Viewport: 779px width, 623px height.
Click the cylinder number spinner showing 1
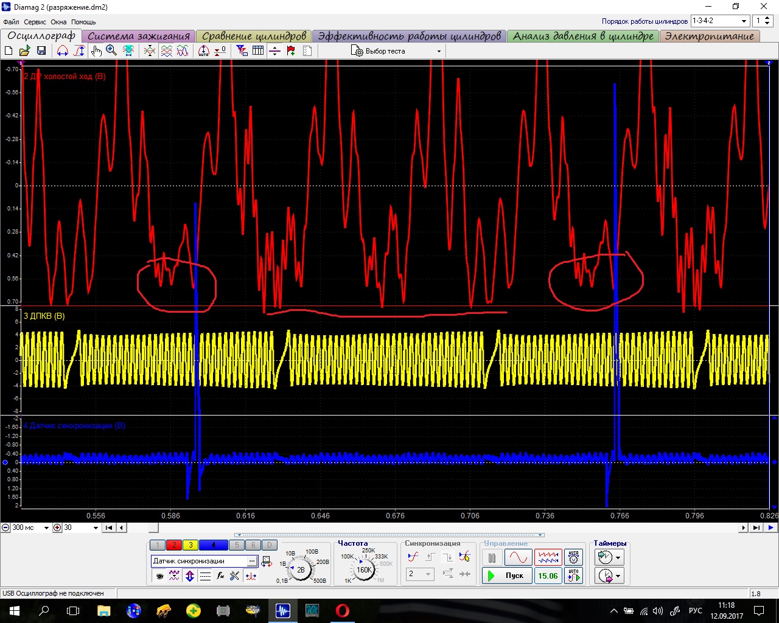tap(763, 21)
